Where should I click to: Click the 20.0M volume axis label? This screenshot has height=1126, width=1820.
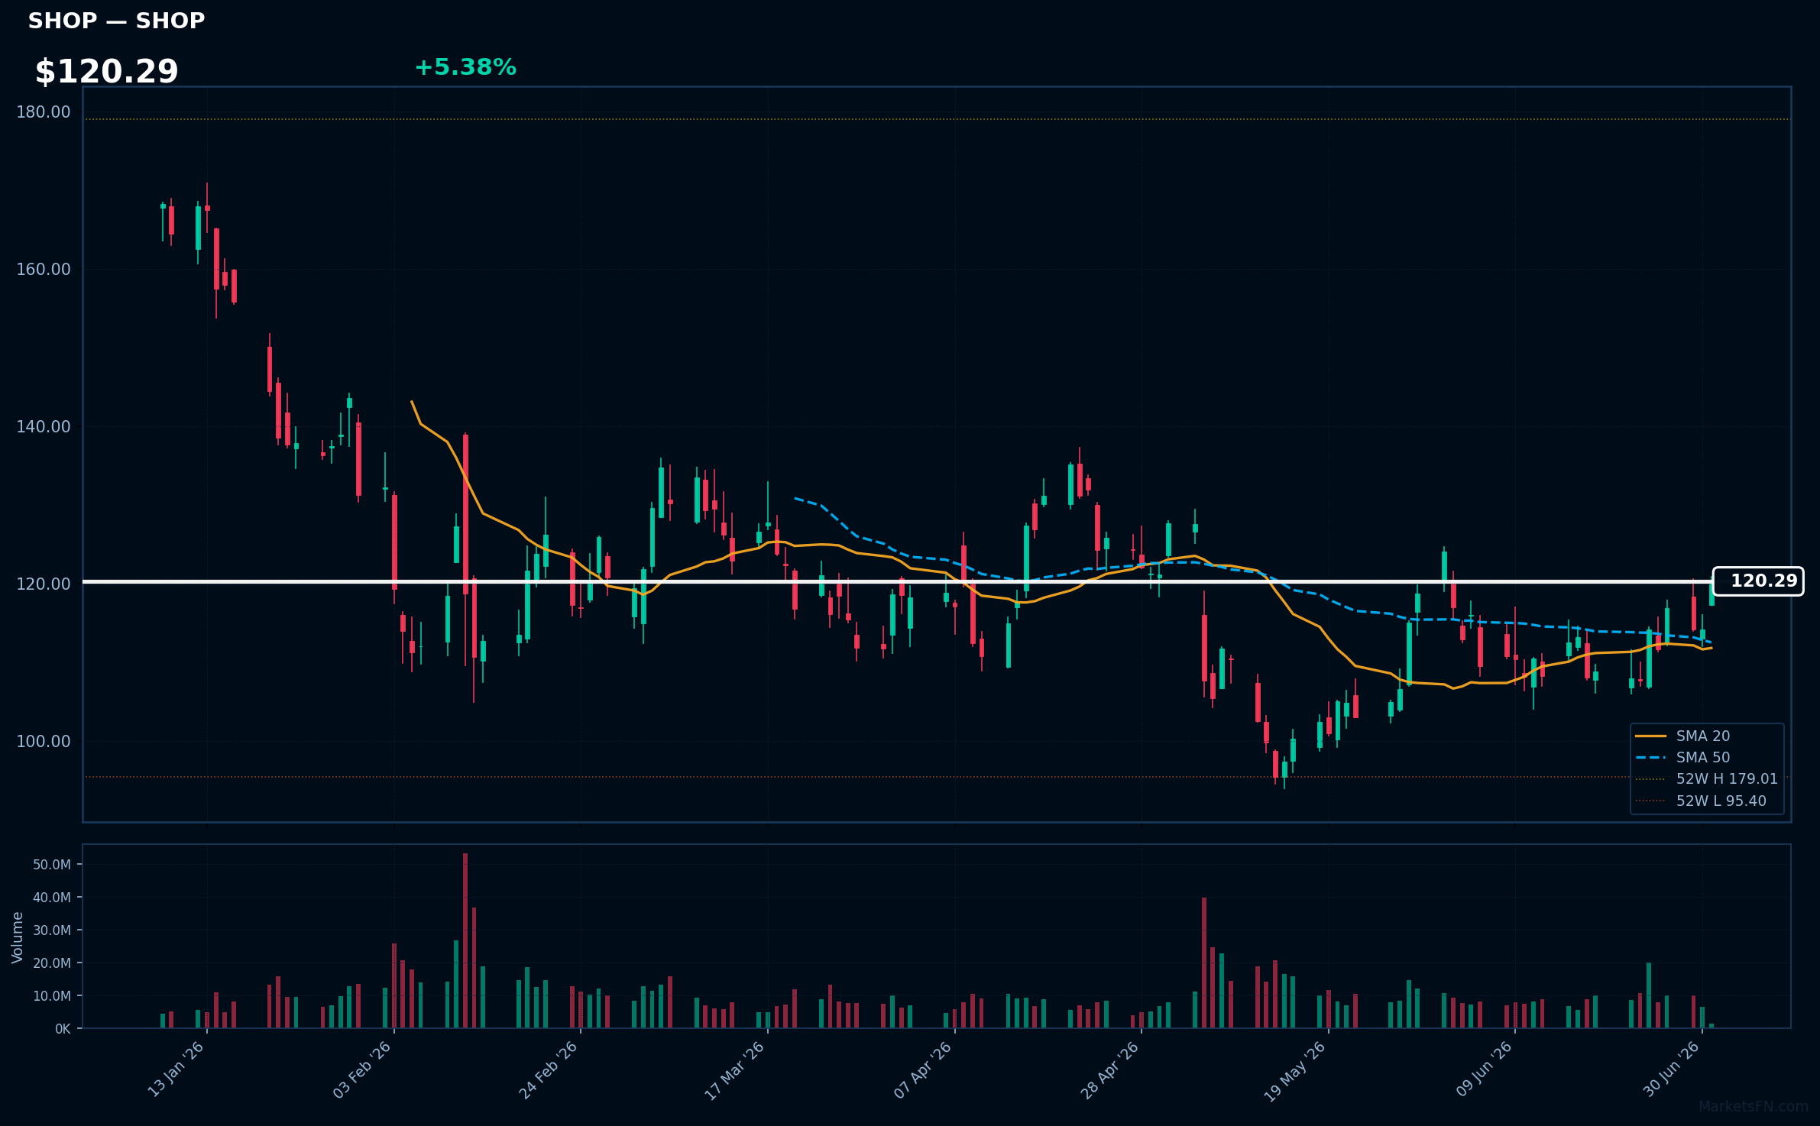[52, 963]
